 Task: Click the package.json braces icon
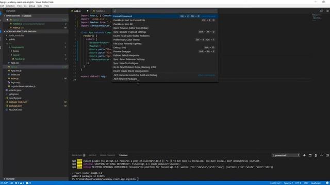pyautogui.click(x=7, y=106)
